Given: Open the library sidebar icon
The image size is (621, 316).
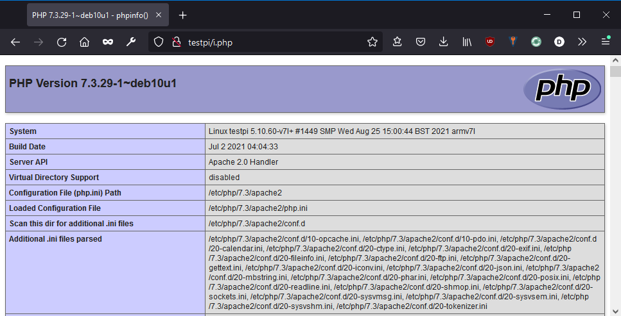Looking at the screenshot, I should point(467,42).
